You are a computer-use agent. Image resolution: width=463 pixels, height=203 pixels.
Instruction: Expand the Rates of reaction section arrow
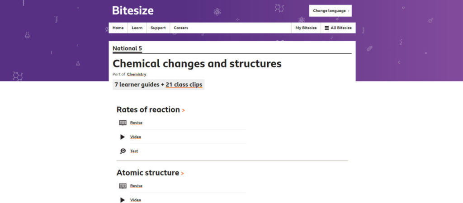tap(183, 110)
